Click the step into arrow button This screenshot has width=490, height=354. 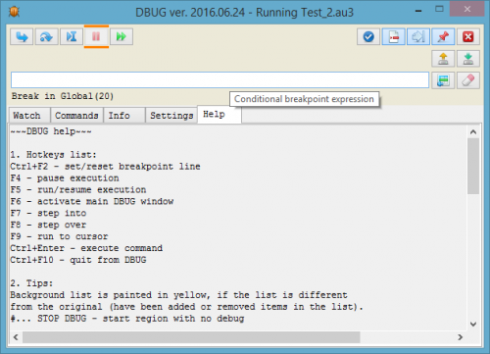22,36
